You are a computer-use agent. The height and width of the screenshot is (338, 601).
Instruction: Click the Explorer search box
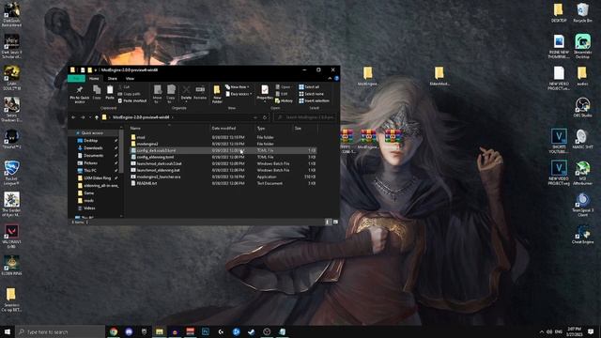(305, 117)
